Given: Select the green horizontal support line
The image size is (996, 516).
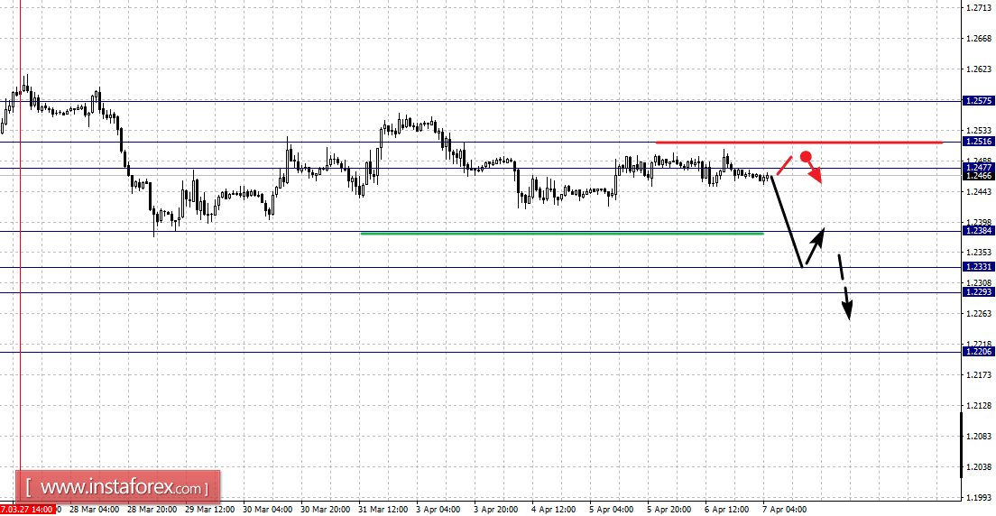Looking at the screenshot, I should tap(562, 234).
